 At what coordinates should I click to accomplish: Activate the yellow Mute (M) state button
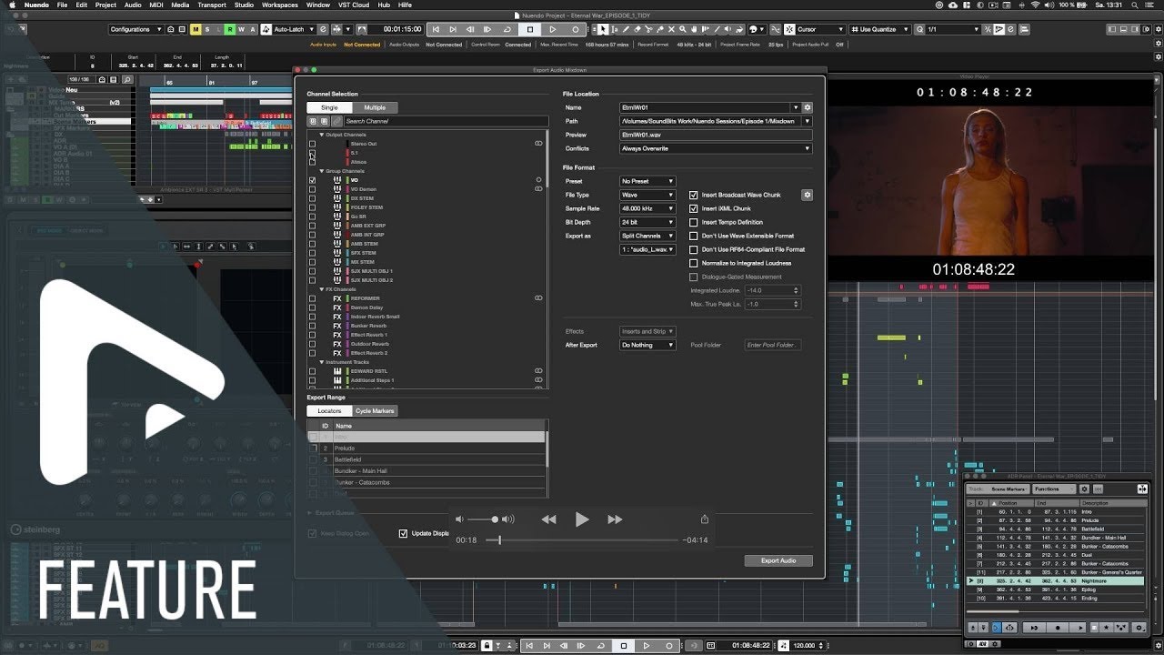(x=196, y=29)
